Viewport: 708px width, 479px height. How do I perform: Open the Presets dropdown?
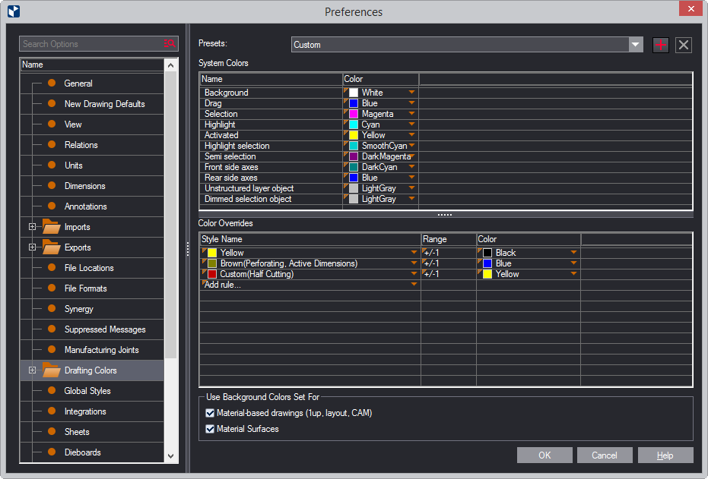[636, 45]
